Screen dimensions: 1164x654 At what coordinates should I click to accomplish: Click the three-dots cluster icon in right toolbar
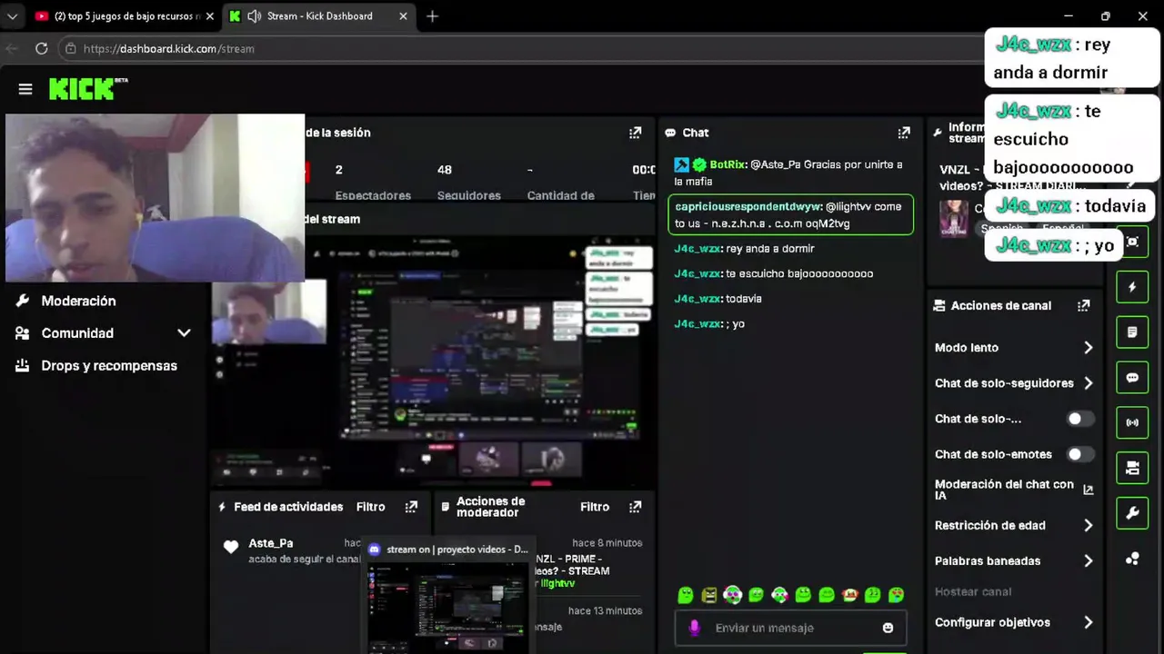pos(1132,559)
